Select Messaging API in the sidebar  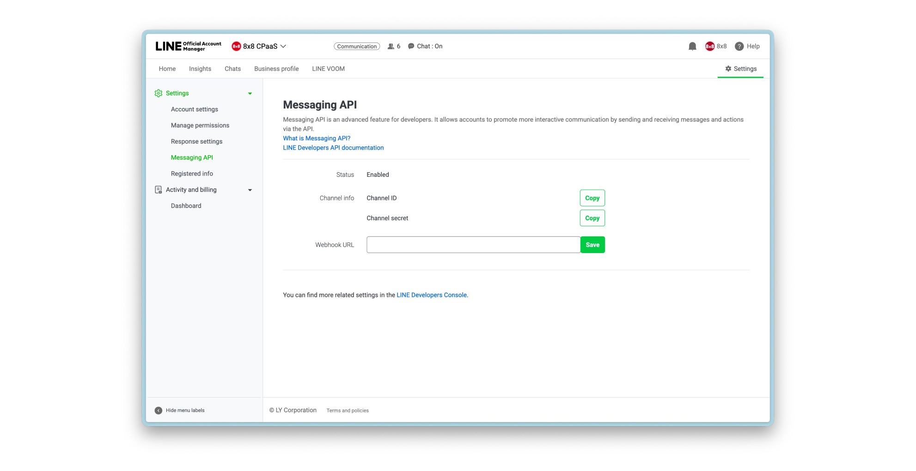pos(192,158)
